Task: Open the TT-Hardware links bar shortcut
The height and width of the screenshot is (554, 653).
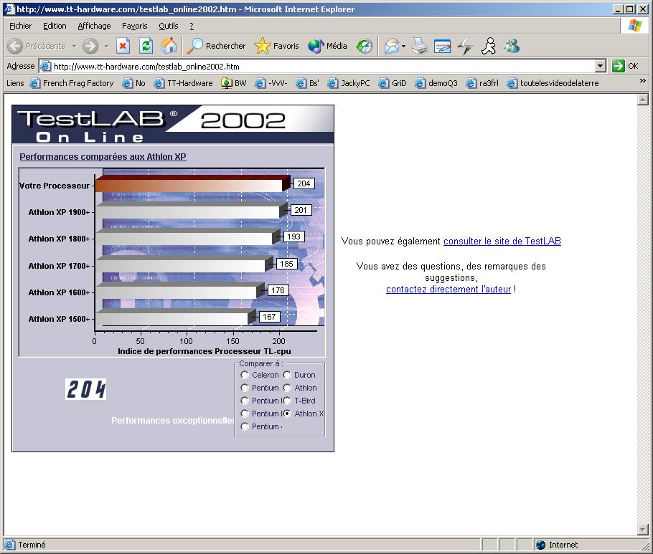Action: tap(183, 83)
